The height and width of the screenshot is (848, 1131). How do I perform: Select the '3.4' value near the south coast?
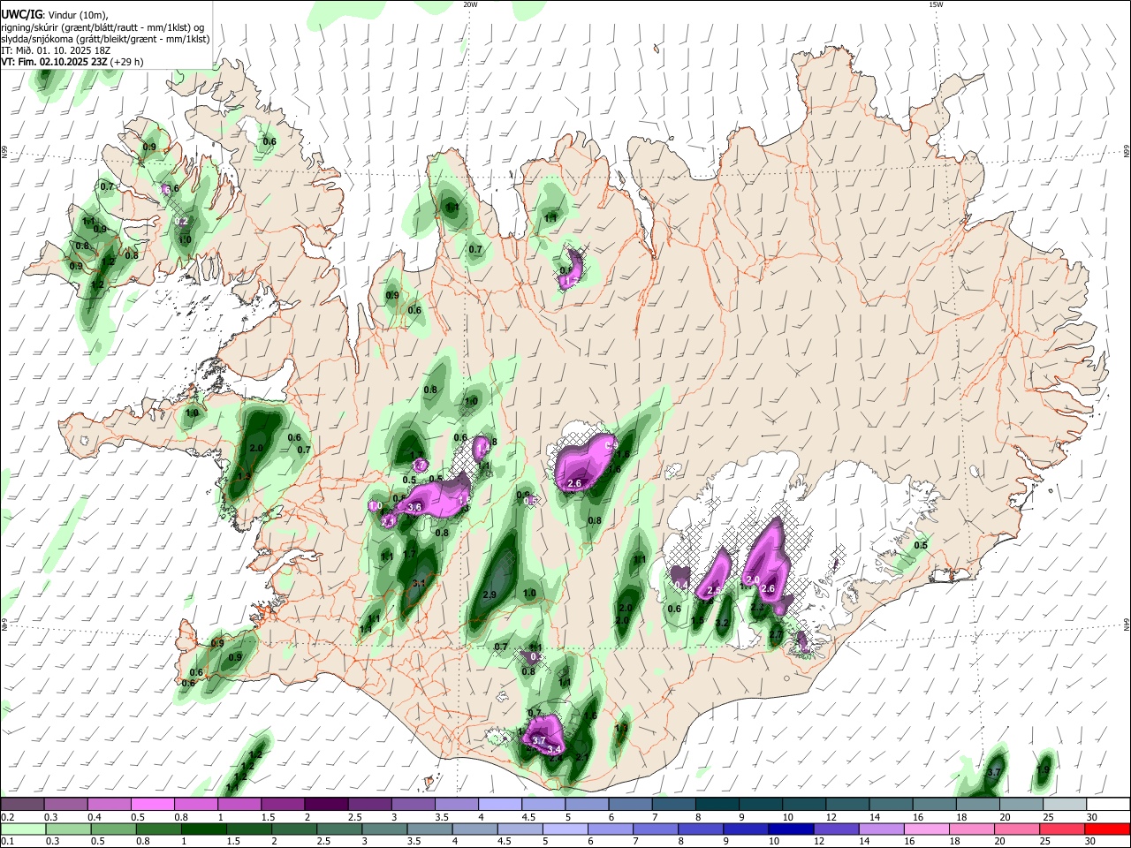(555, 749)
